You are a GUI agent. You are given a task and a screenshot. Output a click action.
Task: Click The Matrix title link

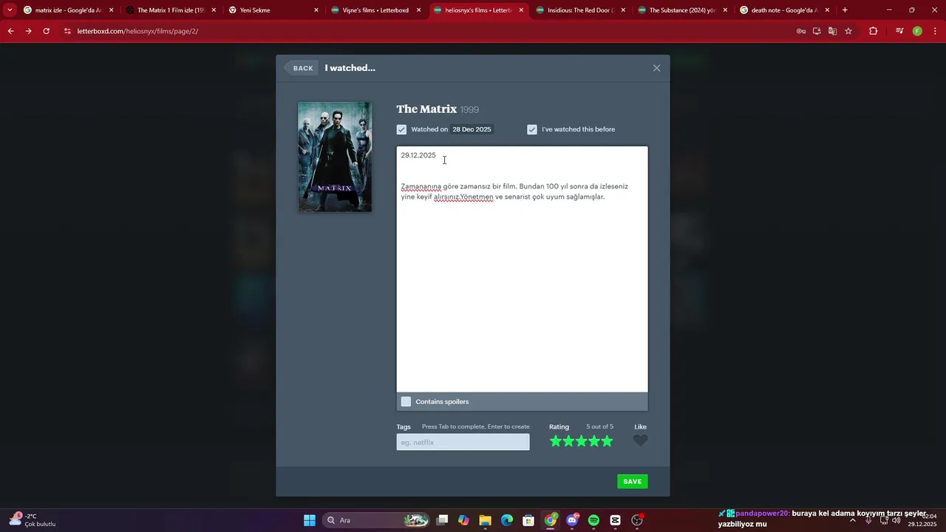click(426, 109)
